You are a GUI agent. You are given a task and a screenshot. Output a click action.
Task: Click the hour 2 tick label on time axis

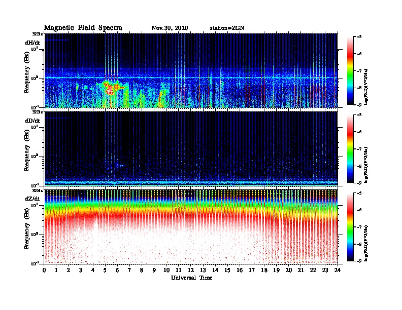[69, 270]
